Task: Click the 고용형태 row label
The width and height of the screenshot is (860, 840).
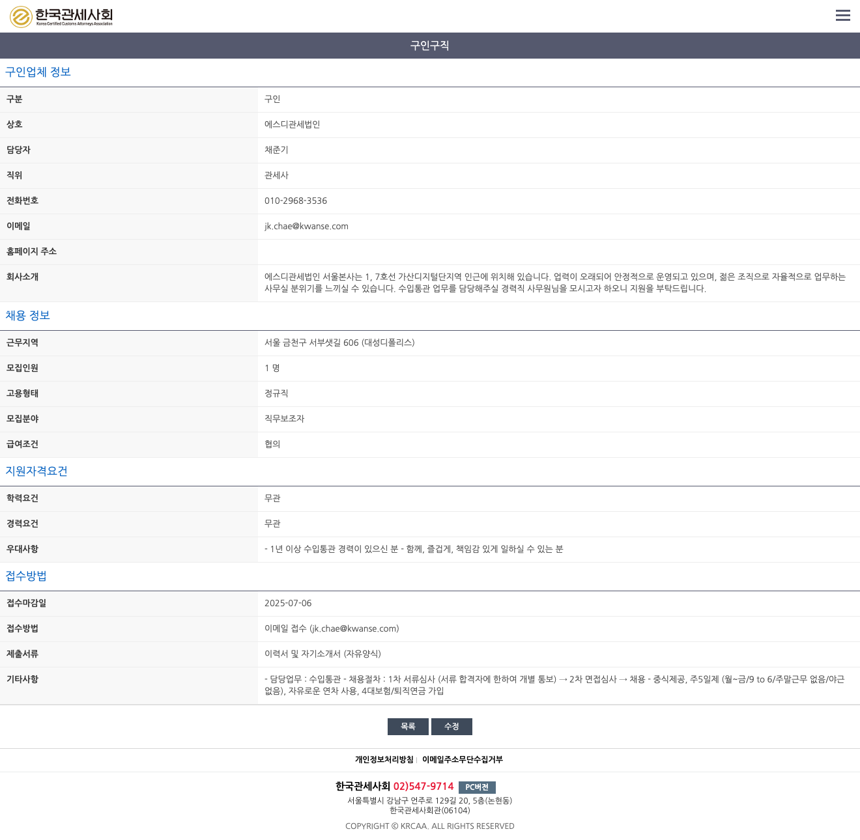Action: pos(22,393)
